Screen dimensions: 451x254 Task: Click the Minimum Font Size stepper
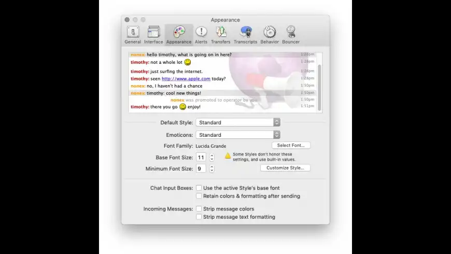click(x=212, y=168)
